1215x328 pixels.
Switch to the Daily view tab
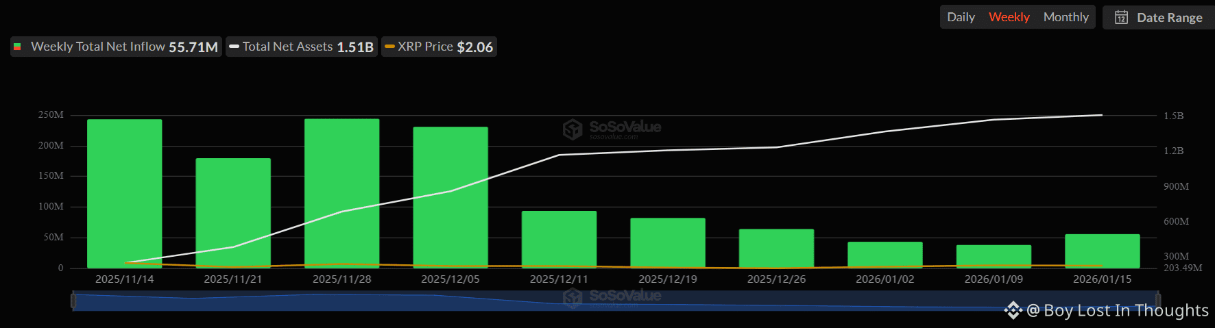tap(961, 17)
